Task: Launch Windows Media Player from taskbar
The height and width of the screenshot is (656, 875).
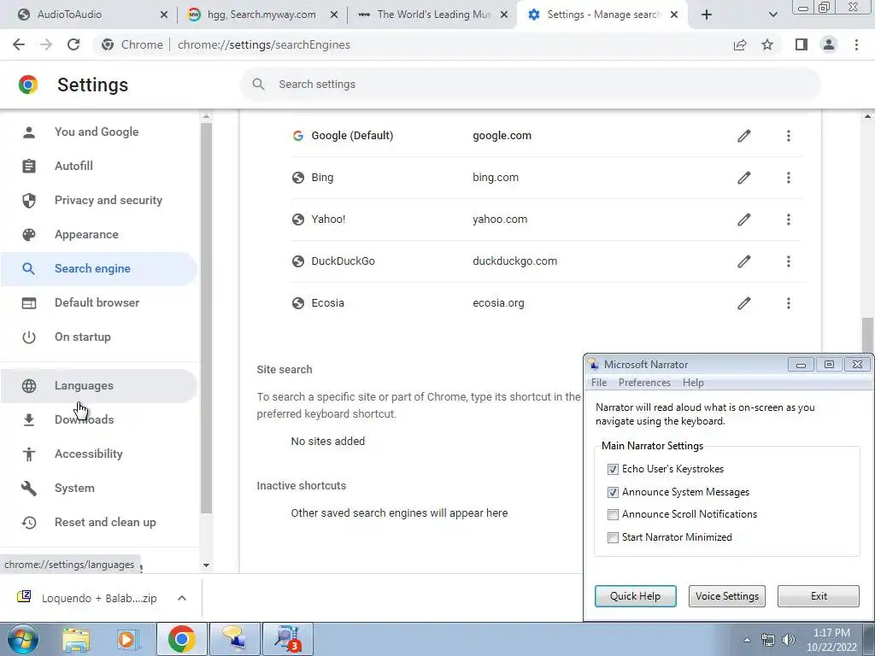Action: (x=126, y=639)
